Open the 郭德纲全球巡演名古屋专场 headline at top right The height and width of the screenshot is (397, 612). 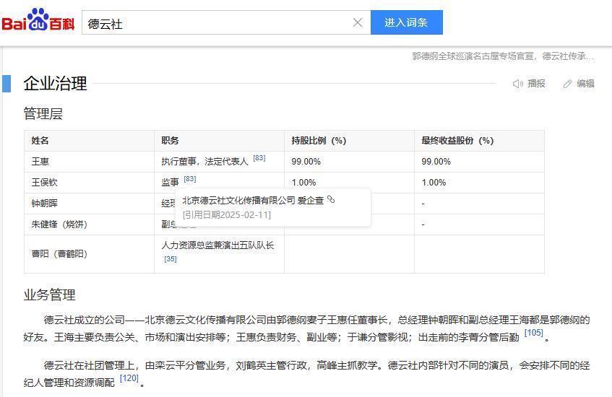[503, 56]
